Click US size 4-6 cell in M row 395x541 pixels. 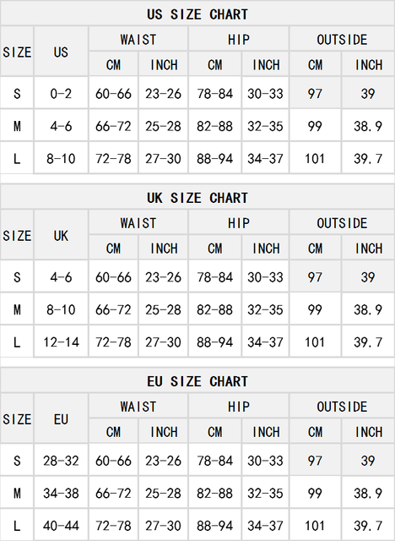(61, 126)
